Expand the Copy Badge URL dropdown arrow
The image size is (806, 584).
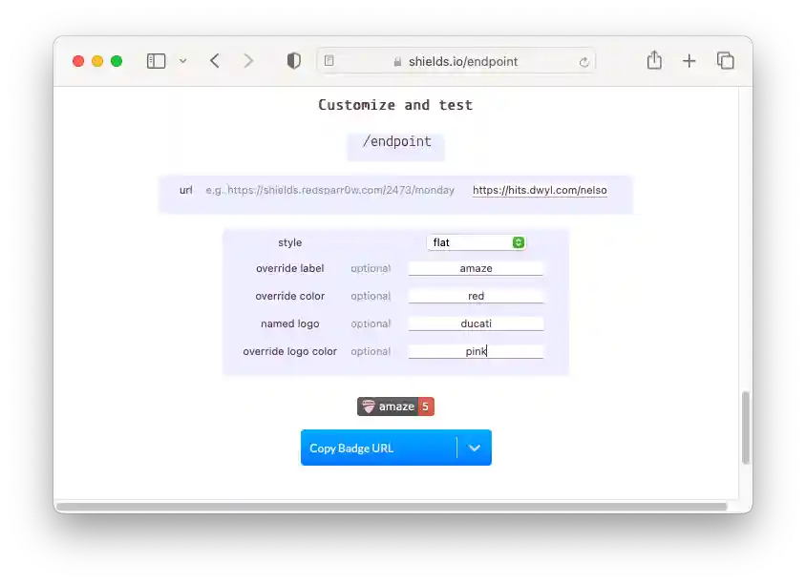pos(475,448)
